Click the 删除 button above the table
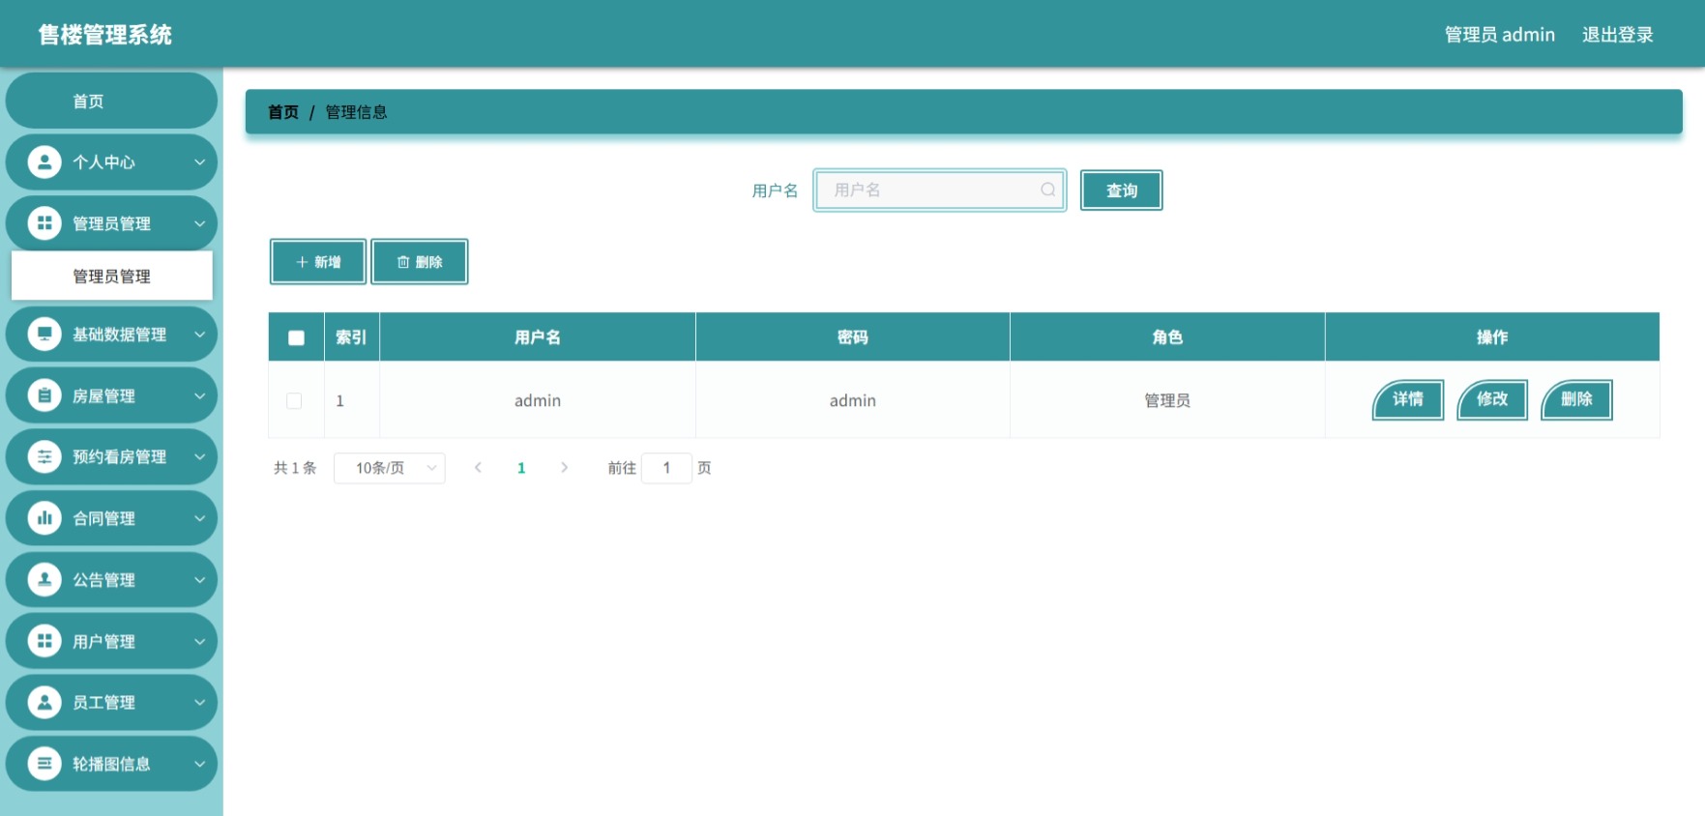 pos(420,262)
